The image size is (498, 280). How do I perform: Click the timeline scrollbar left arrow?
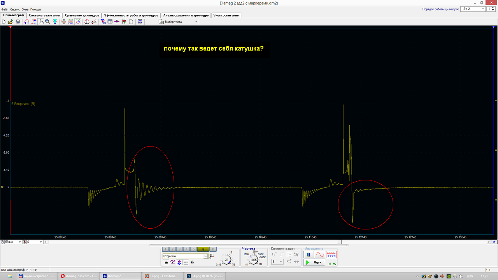(46, 242)
